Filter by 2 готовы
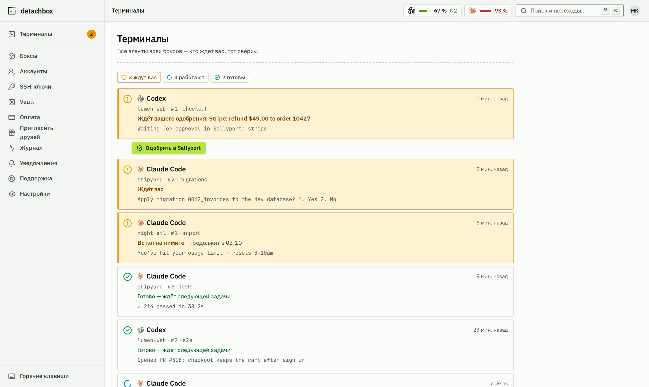The height and width of the screenshot is (387, 649). [230, 78]
